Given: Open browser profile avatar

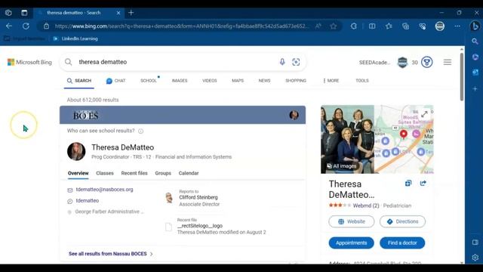Looking at the screenshot, I should tap(440, 26).
